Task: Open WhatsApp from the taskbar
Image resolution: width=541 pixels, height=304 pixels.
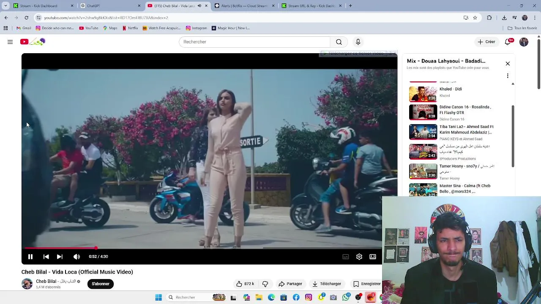Action: 346,297
